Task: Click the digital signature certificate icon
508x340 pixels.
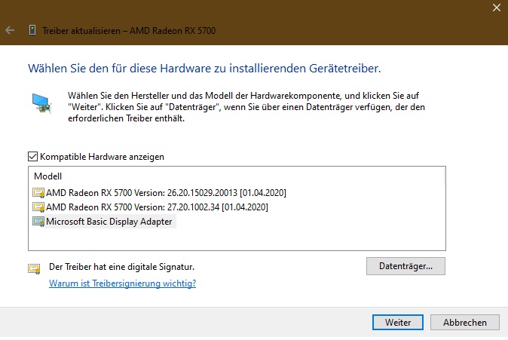Action: tap(34, 268)
